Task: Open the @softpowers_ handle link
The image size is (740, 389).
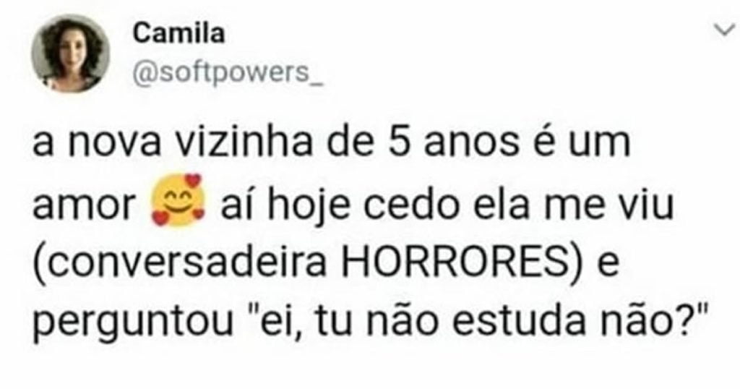Action: (228, 73)
